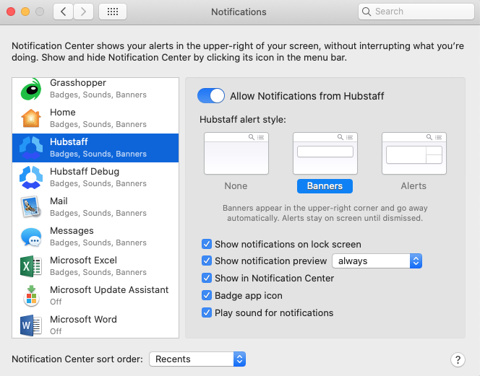Click the Home app icon
The width and height of the screenshot is (480, 376).
[x=31, y=118]
